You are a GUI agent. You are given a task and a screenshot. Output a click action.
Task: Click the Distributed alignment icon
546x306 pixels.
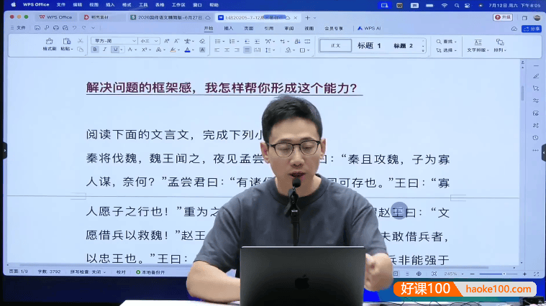pyautogui.click(x=257, y=50)
